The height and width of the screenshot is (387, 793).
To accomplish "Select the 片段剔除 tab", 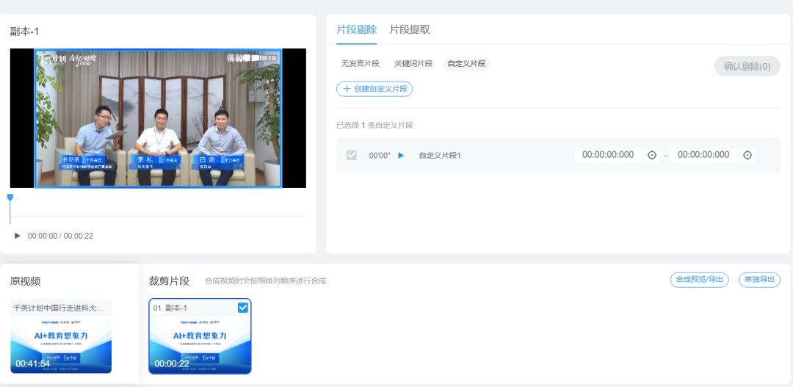I will tap(357, 29).
